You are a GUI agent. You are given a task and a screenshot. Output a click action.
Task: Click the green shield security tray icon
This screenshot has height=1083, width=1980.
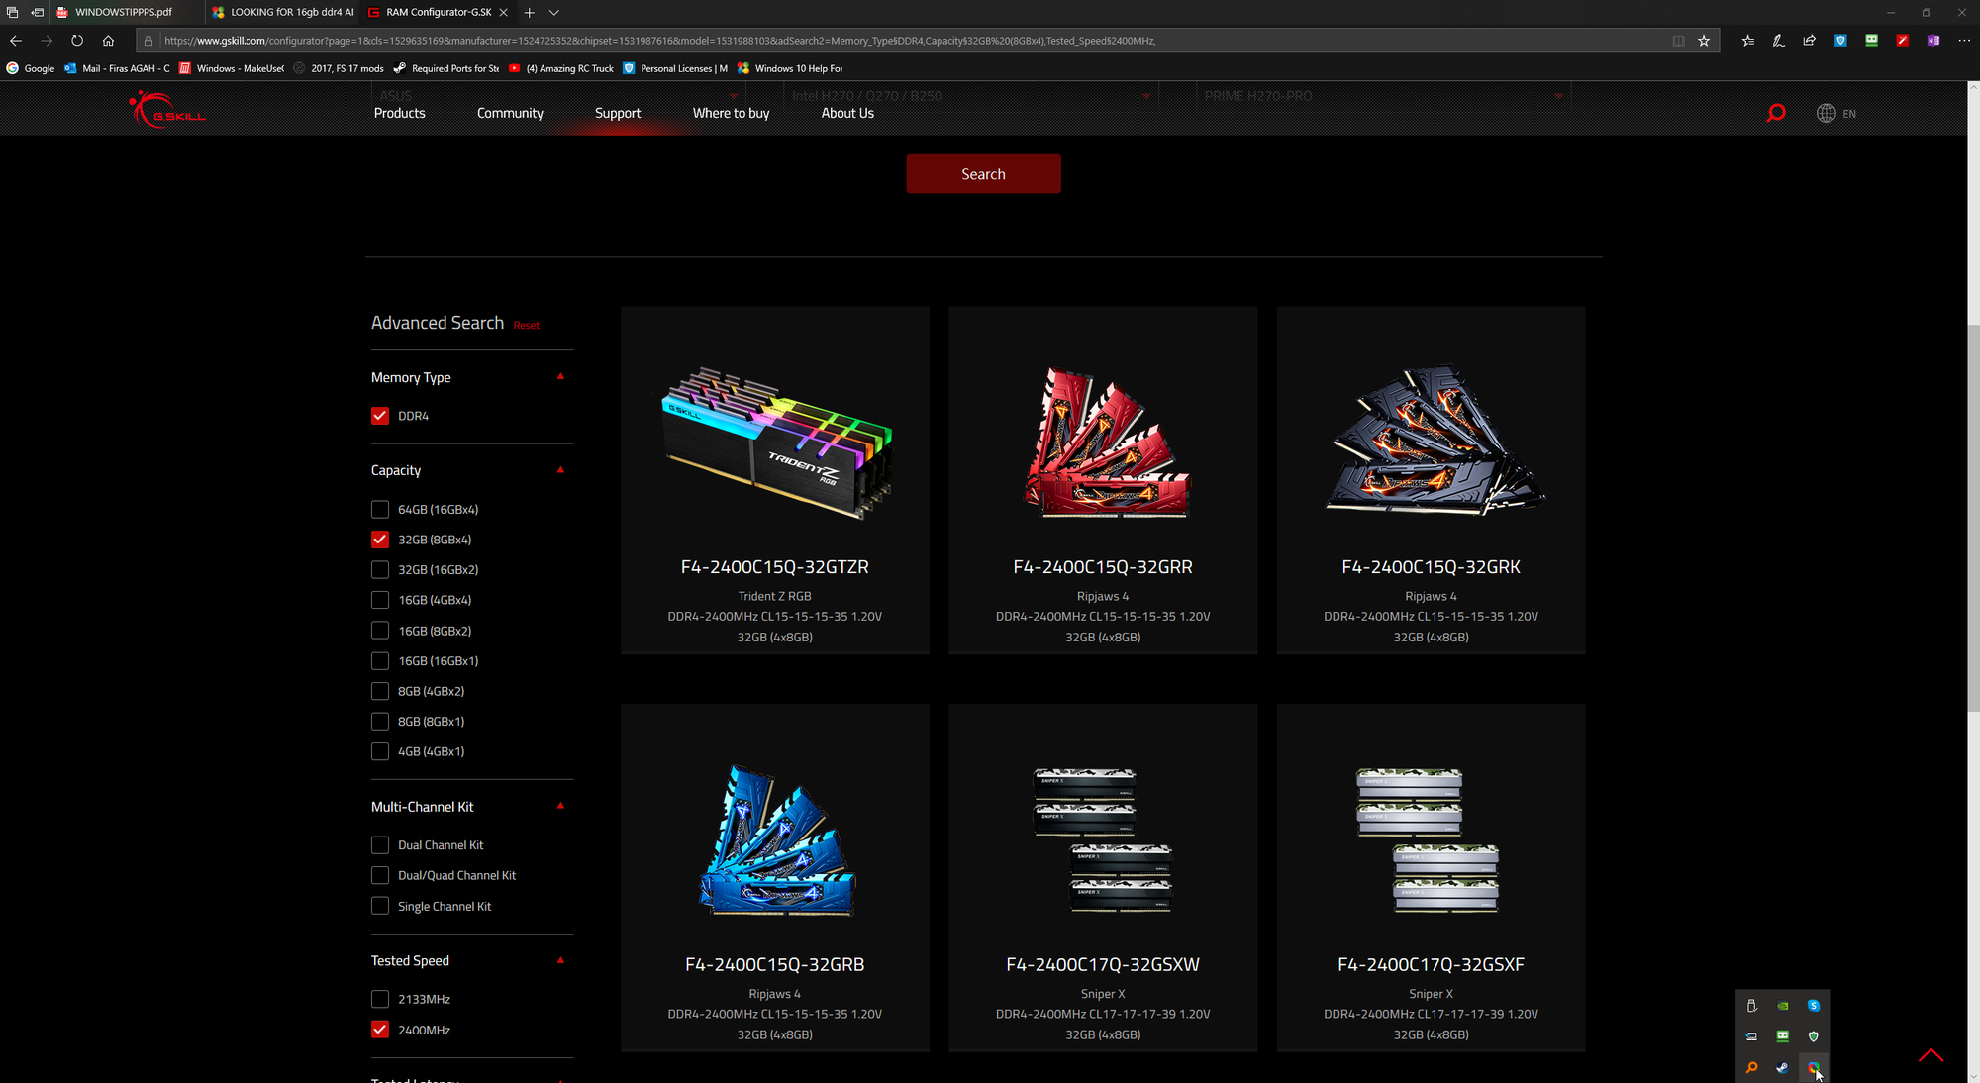[1813, 1036]
